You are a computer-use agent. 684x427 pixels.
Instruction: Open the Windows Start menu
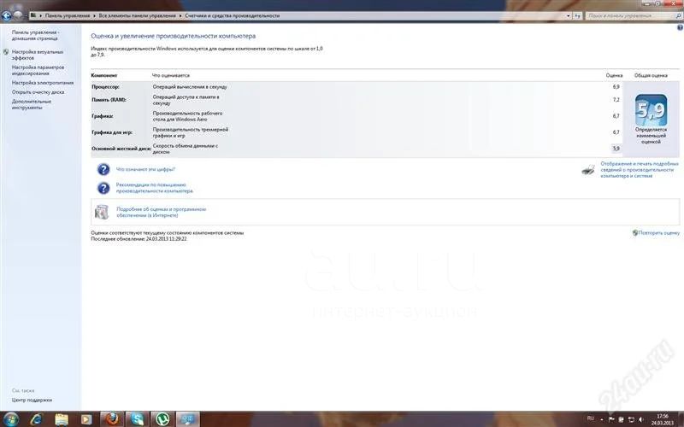[x=10, y=419]
